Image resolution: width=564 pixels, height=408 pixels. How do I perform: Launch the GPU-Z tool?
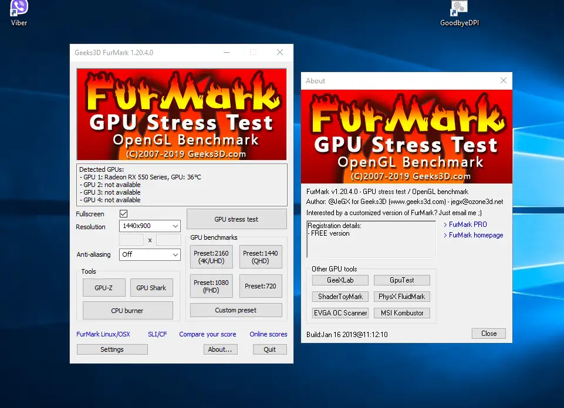point(104,288)
